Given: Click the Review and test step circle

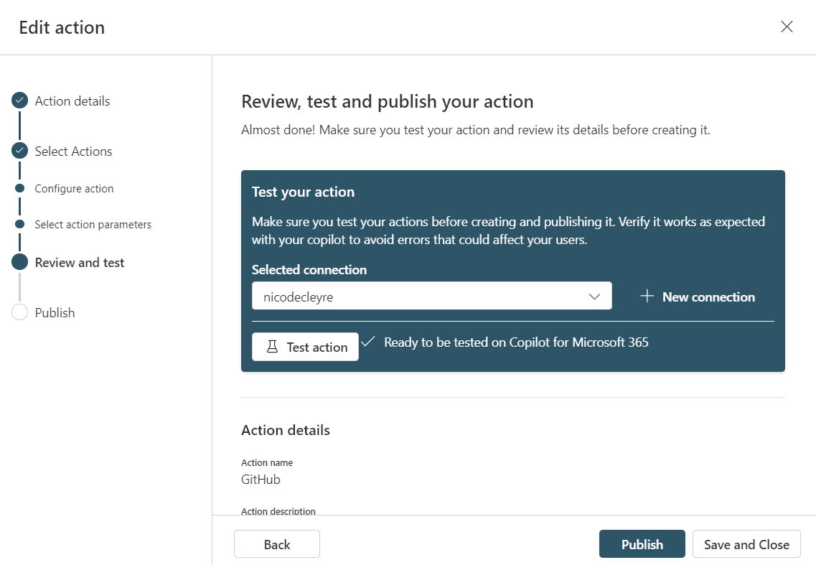Looking at the screenshot, I should (x=19, y=263).
